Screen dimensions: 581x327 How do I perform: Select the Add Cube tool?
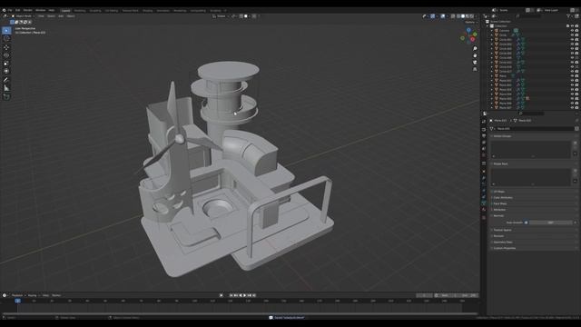(x=6, y=96)
